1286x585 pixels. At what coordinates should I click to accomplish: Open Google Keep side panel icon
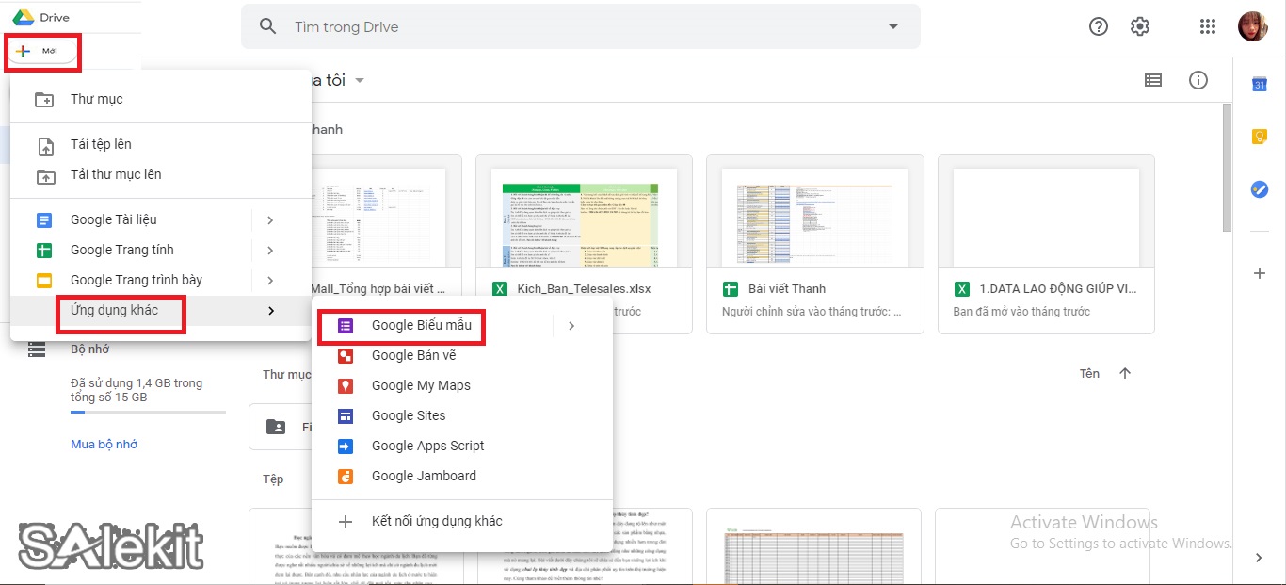point(1259,137)
